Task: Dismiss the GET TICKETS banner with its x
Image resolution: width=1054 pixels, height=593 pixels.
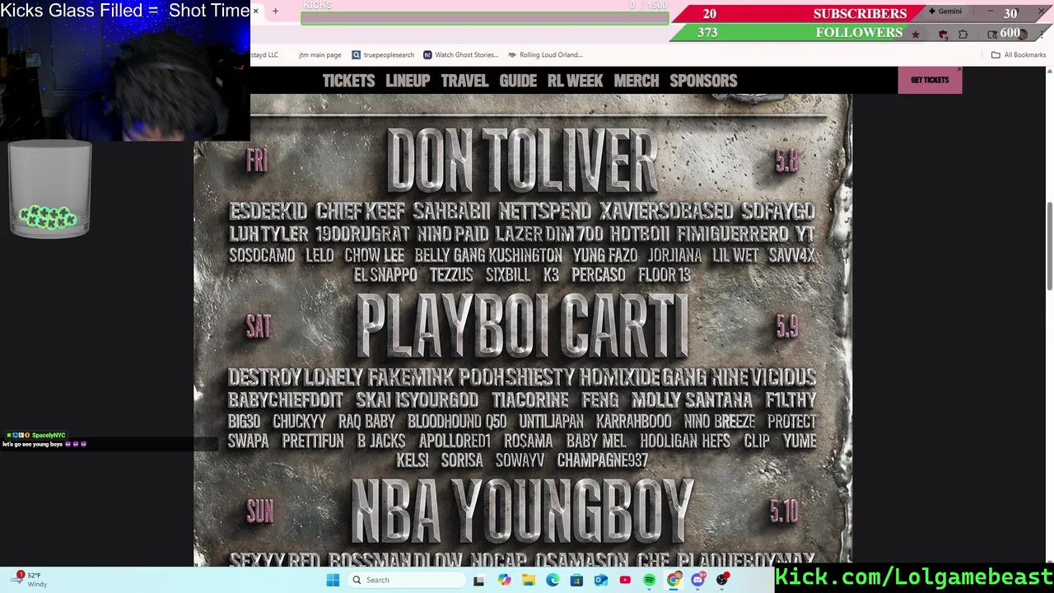Action: pos(958,70)
